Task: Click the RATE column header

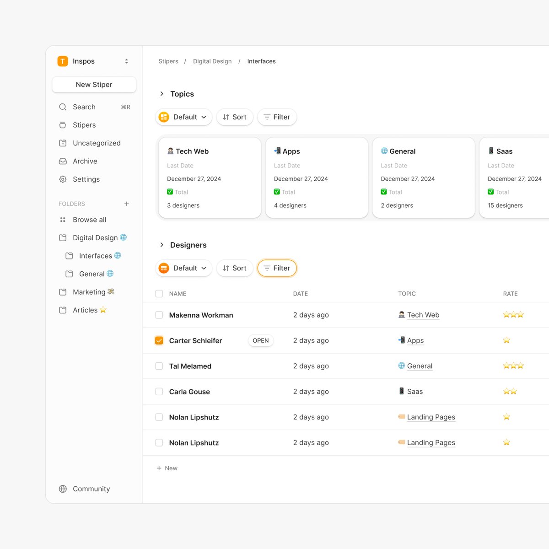Action: [511, 294]
